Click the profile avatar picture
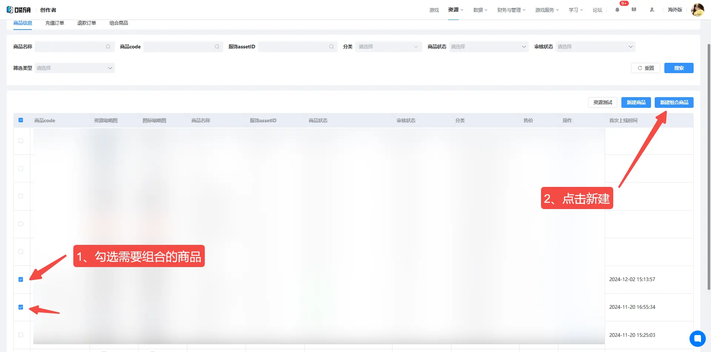711x352 pixels. click(x=697, y=10)
